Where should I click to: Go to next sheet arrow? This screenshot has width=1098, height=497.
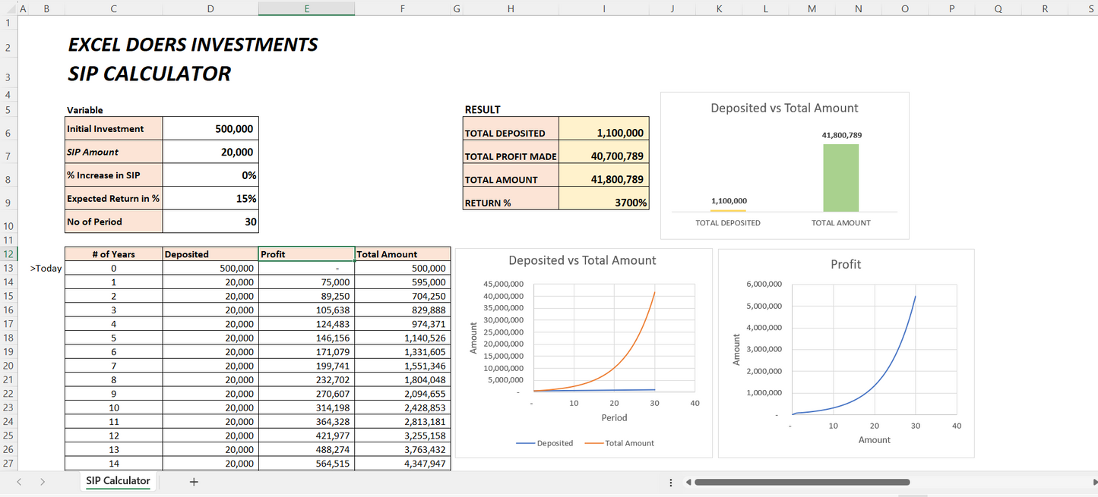click(x=43, y=481)
